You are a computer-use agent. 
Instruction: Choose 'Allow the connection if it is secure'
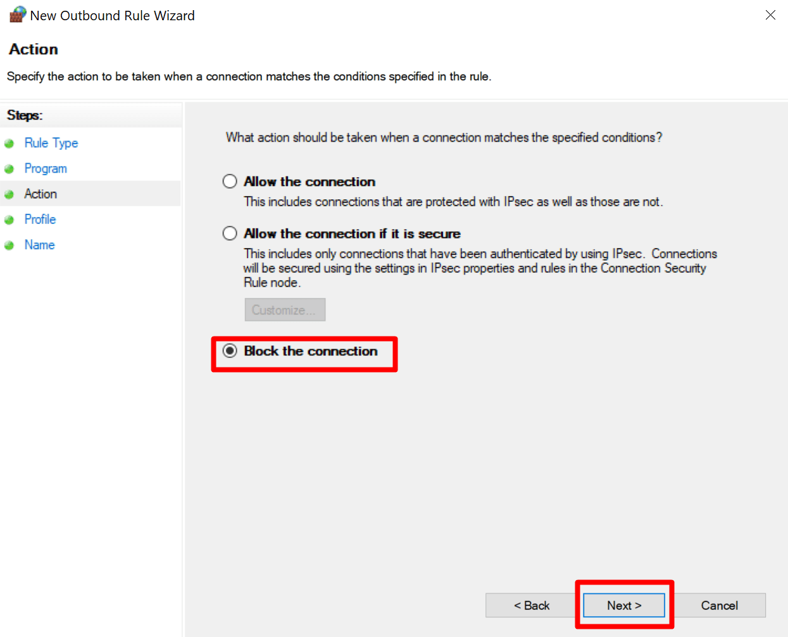[230, 233]
